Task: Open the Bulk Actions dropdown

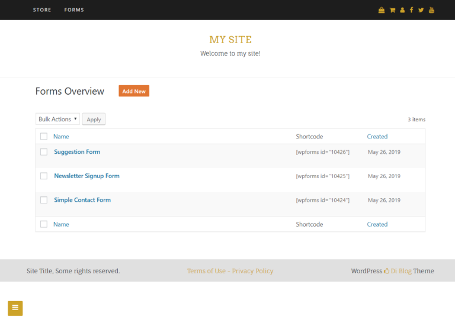Action: [x=57, y=119]
